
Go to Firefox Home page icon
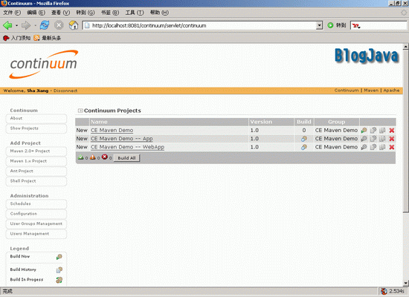pos(74,25)
